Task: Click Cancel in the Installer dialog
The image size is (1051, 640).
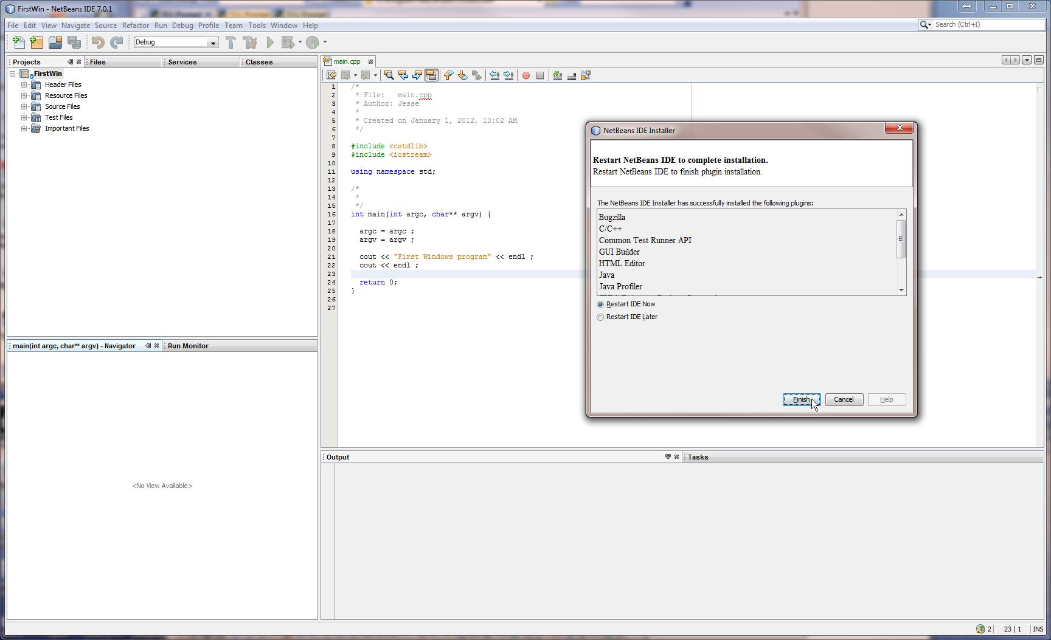Action: point(844,399)
